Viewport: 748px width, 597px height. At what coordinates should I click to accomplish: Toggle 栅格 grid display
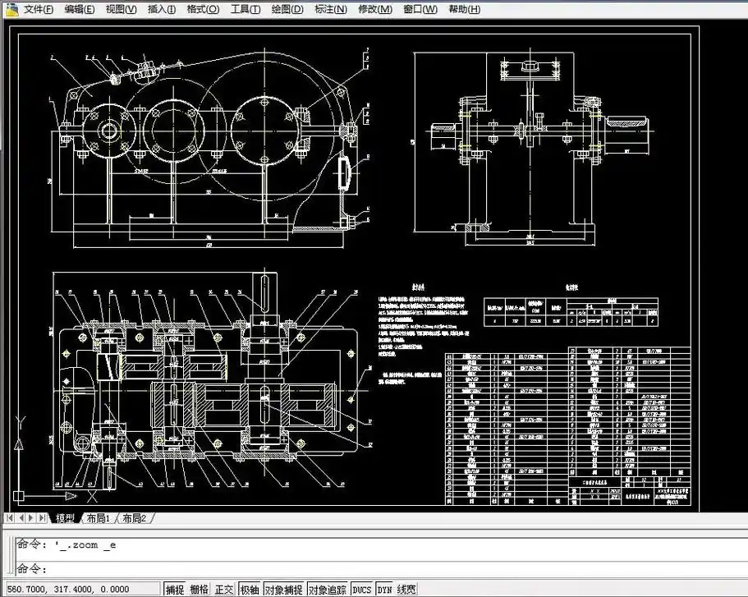[x=200, y=589]
